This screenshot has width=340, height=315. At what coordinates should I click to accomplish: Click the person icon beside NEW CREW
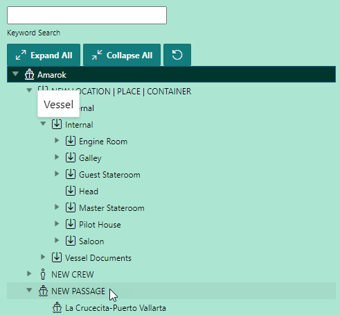pos(43,274)
